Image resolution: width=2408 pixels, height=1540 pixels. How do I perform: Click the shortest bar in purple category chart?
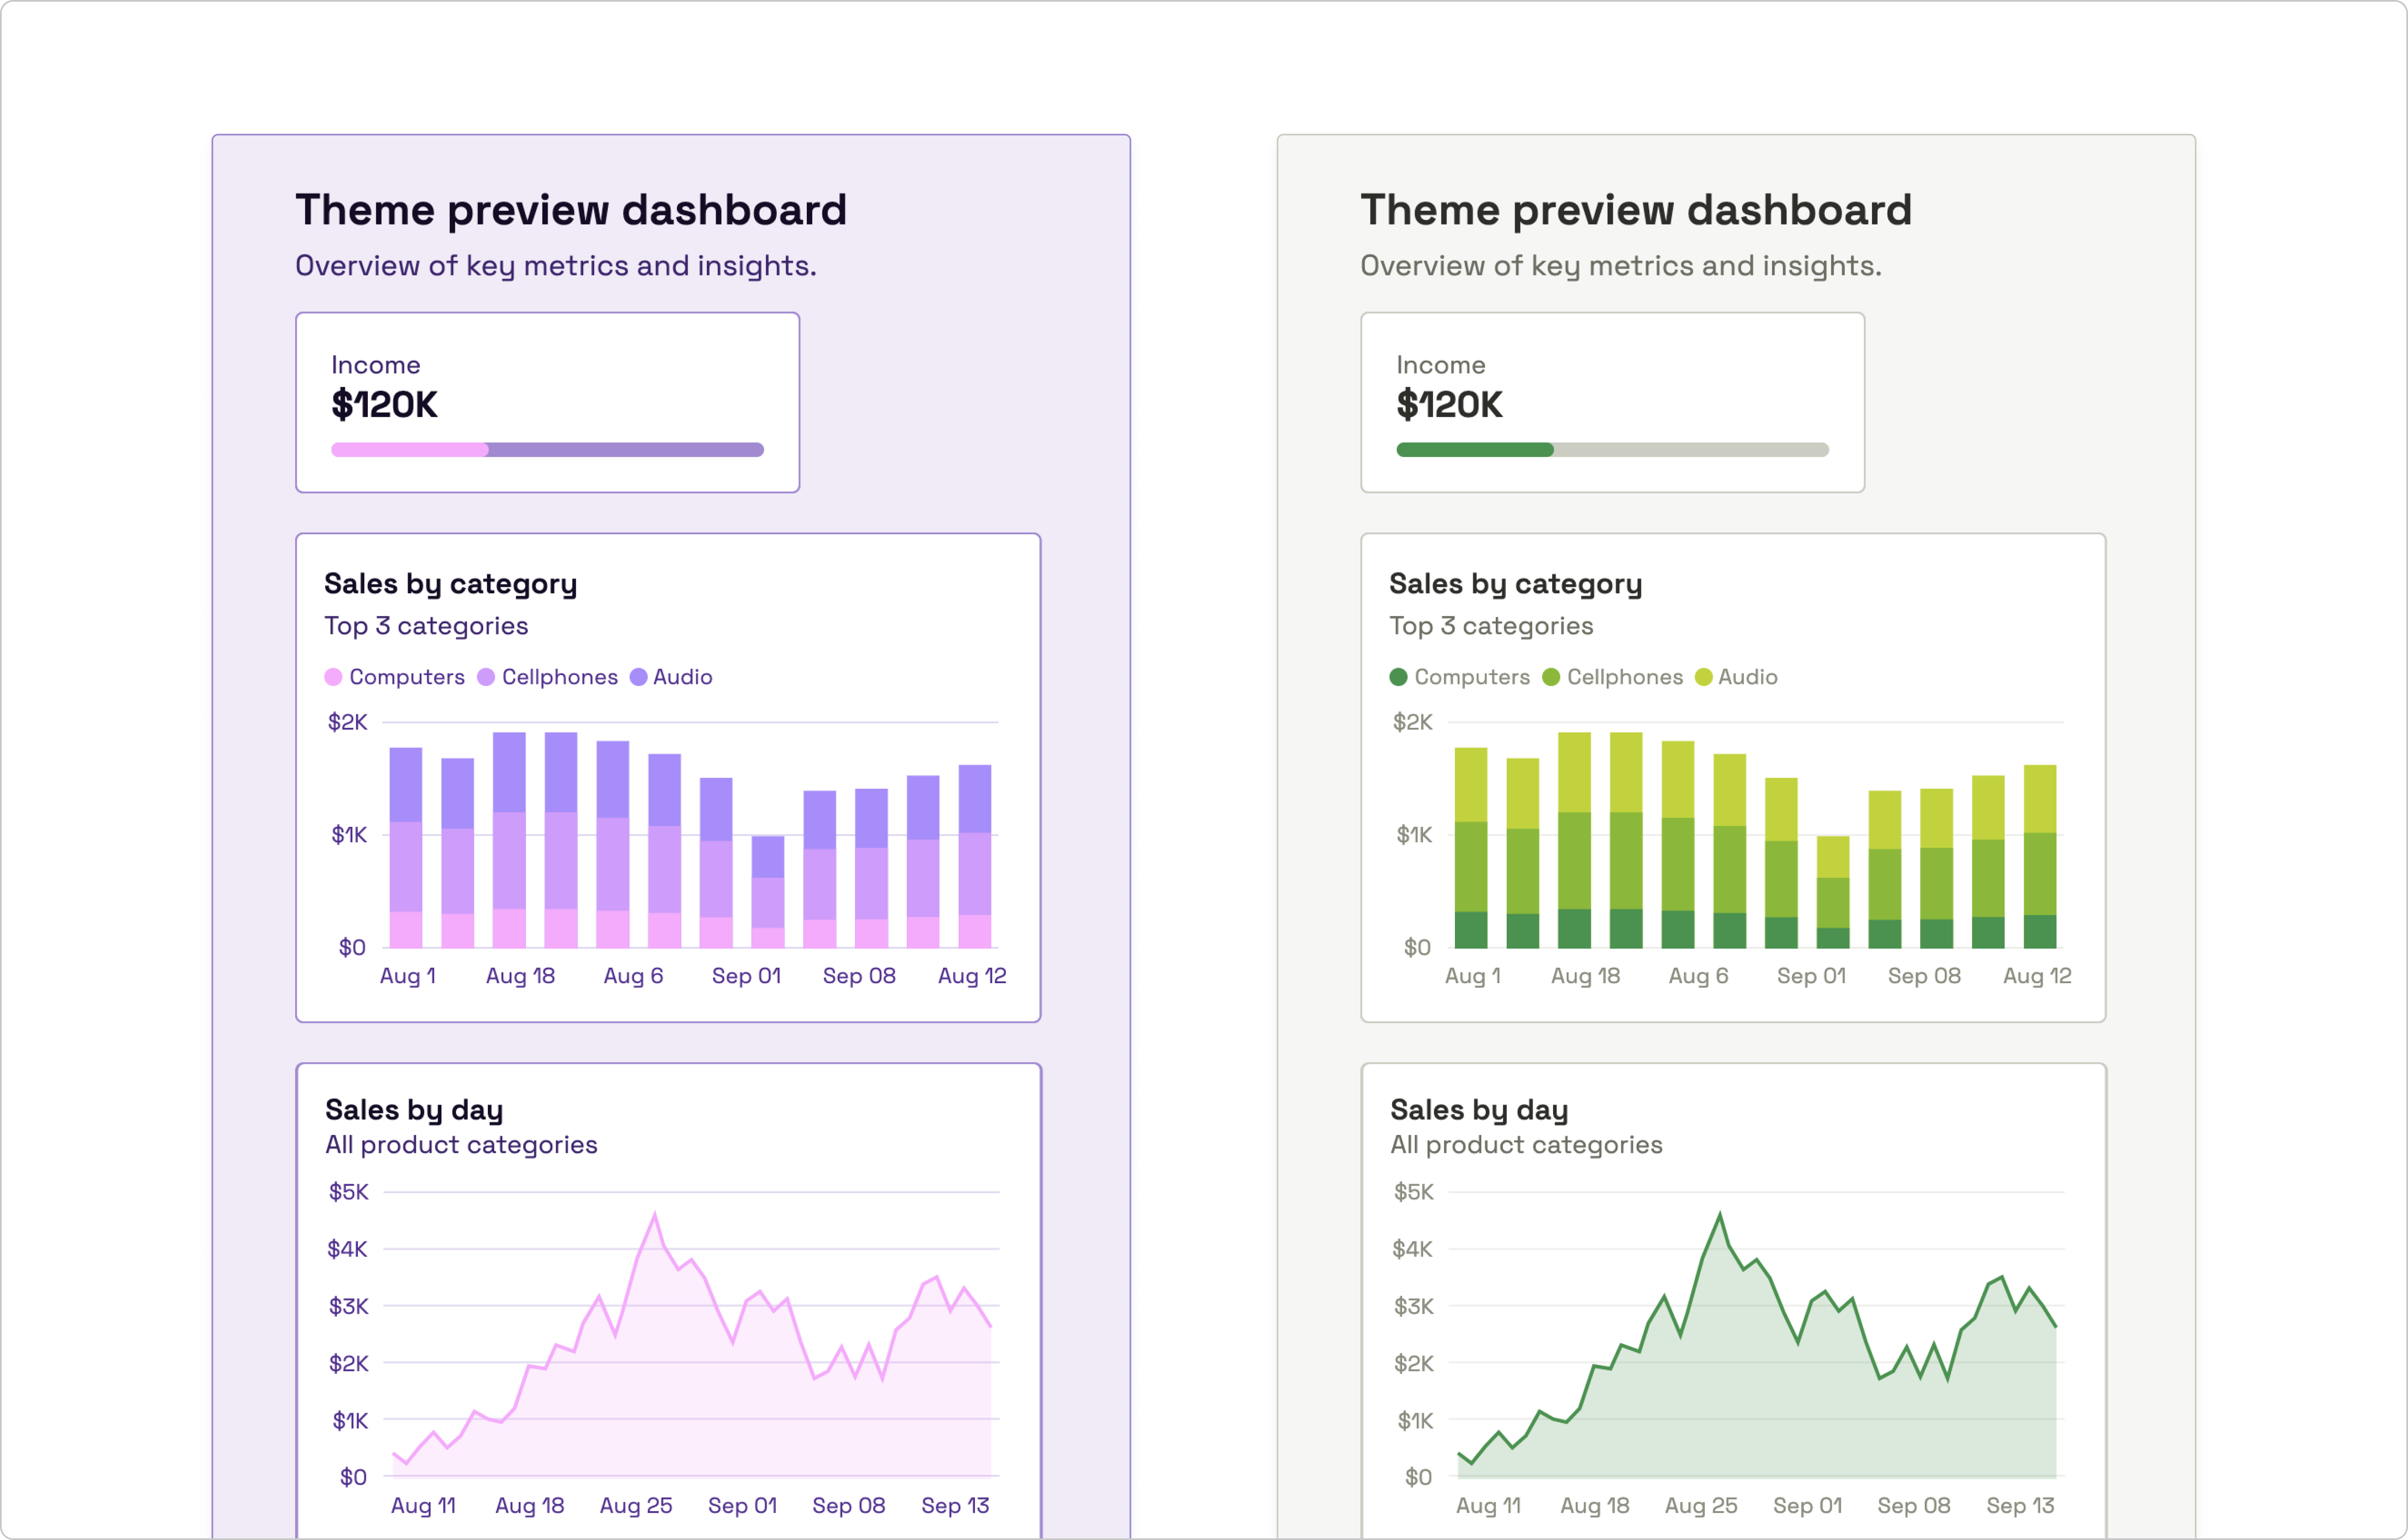pyautogui.click(x=768, y=892)
